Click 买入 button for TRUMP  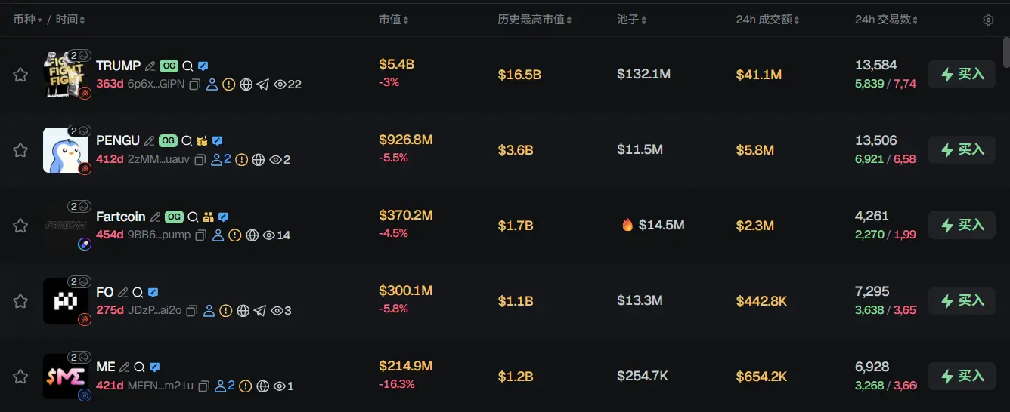tap(962, 74)
